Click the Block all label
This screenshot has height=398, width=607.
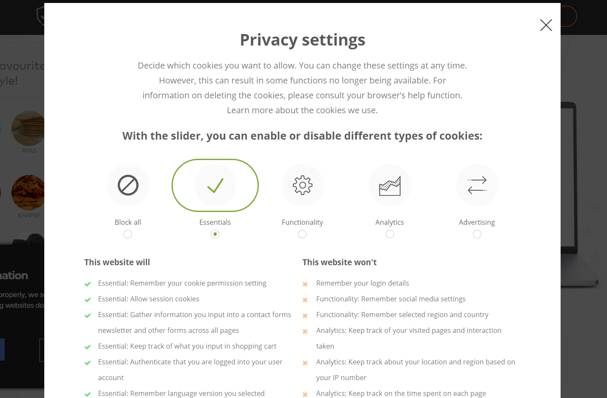pos(128,222)
